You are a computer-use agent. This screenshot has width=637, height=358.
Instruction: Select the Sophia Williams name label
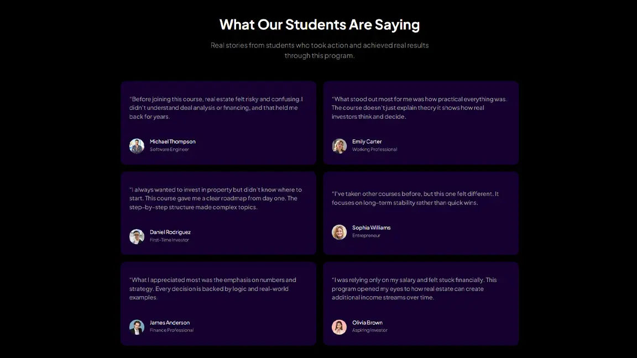pos(372,228)
